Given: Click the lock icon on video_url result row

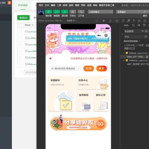Looking at the screenshot, I should (147, 57).
